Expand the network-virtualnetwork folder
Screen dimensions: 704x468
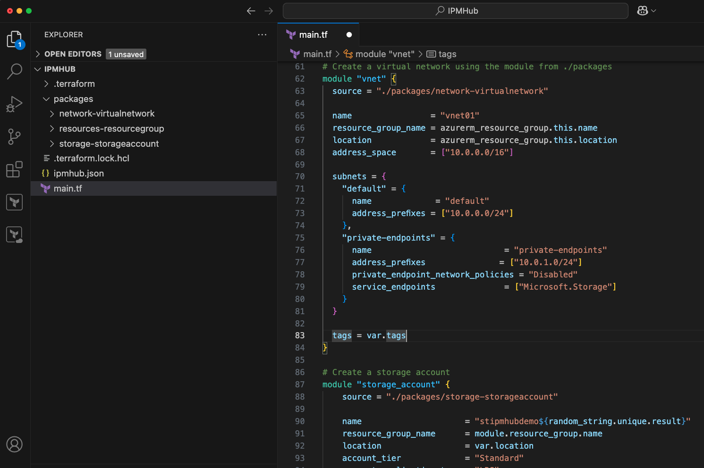point(52,113)
